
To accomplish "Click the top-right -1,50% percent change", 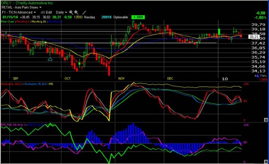I will tap(260, 17).
